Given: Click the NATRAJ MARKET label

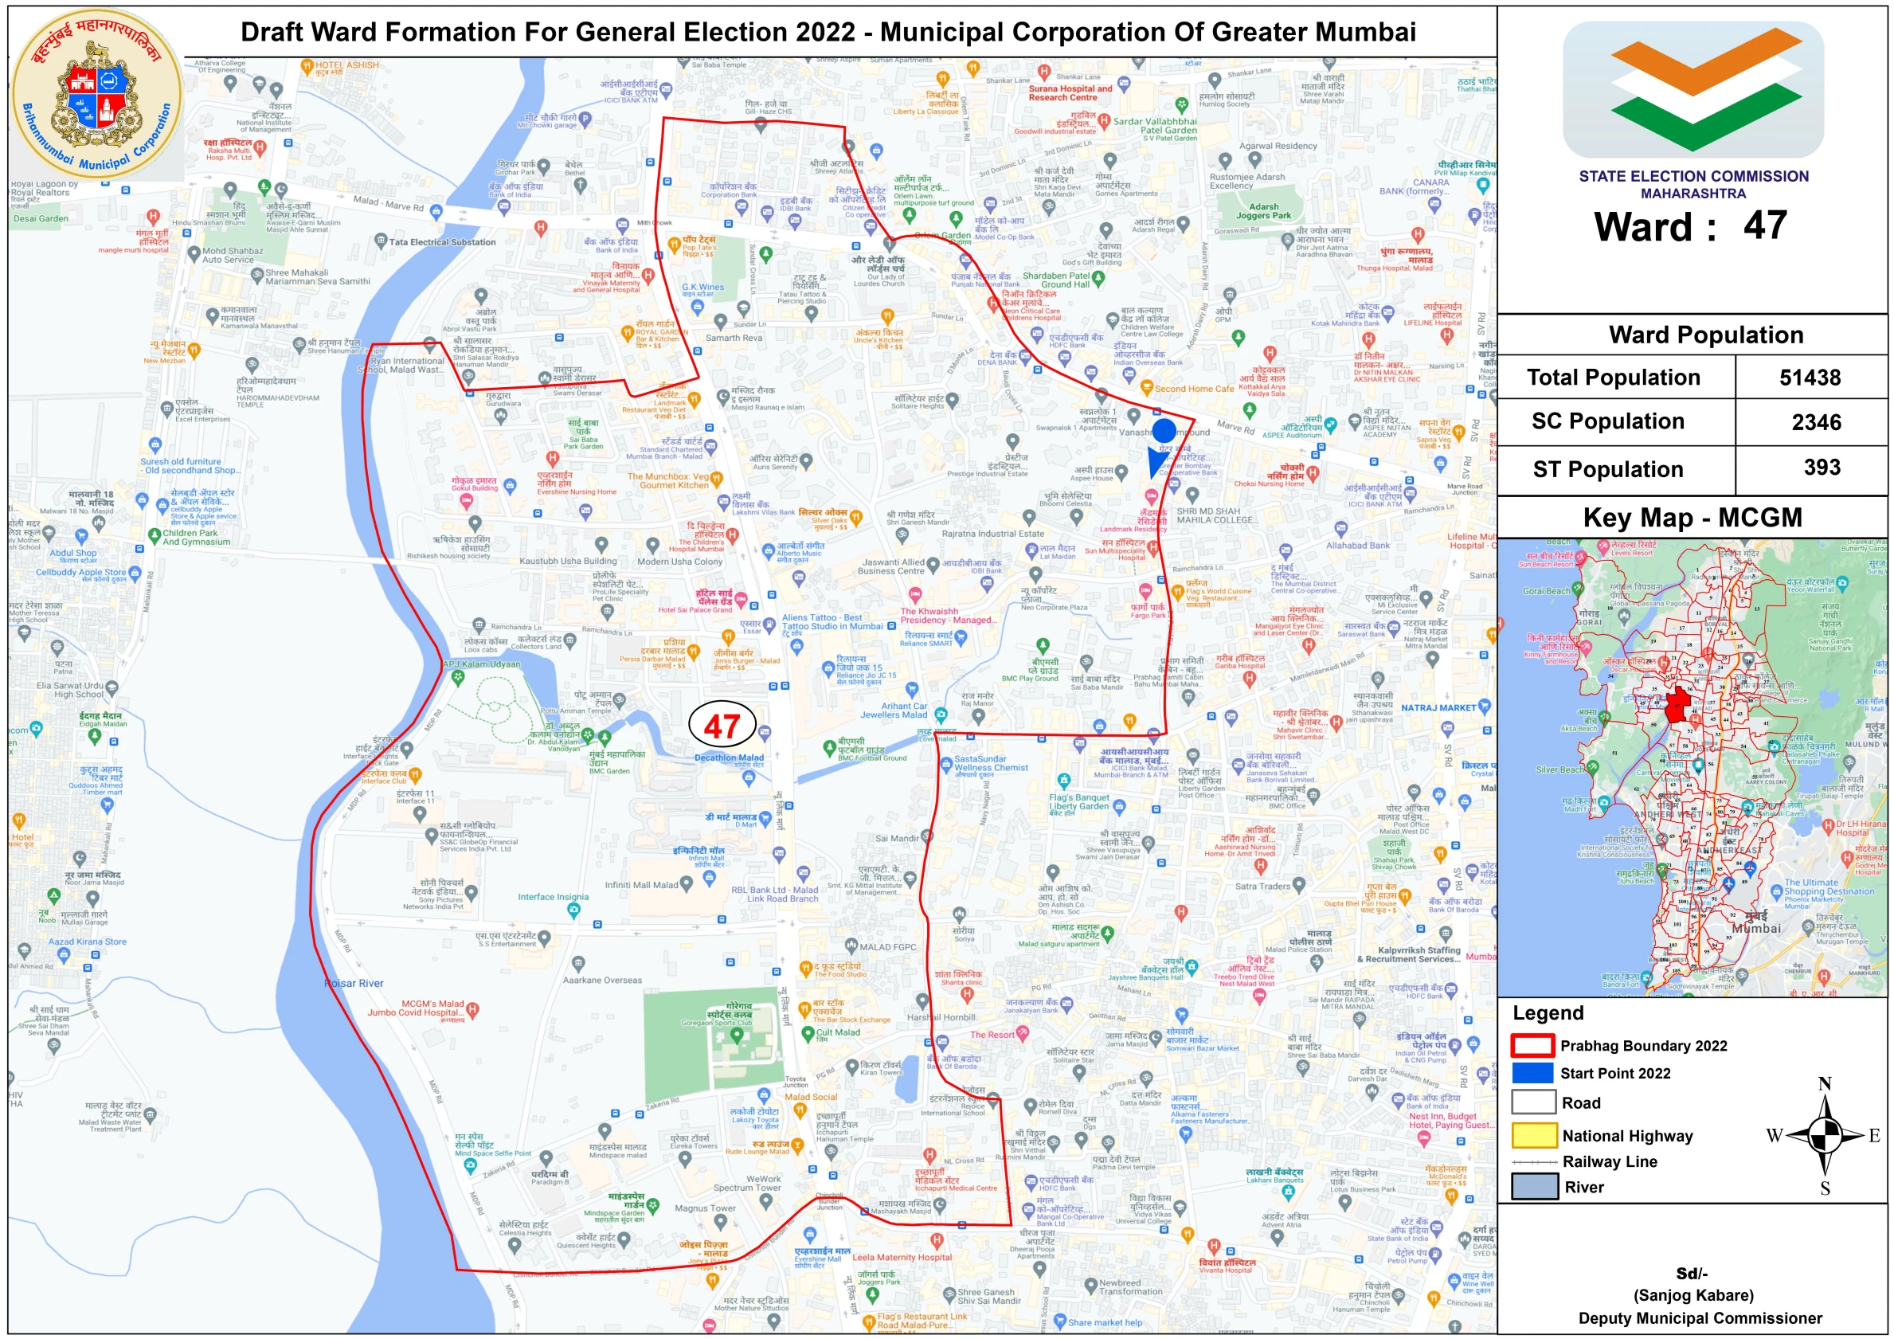Looking at the screenshot, I should pos(1438,708).
